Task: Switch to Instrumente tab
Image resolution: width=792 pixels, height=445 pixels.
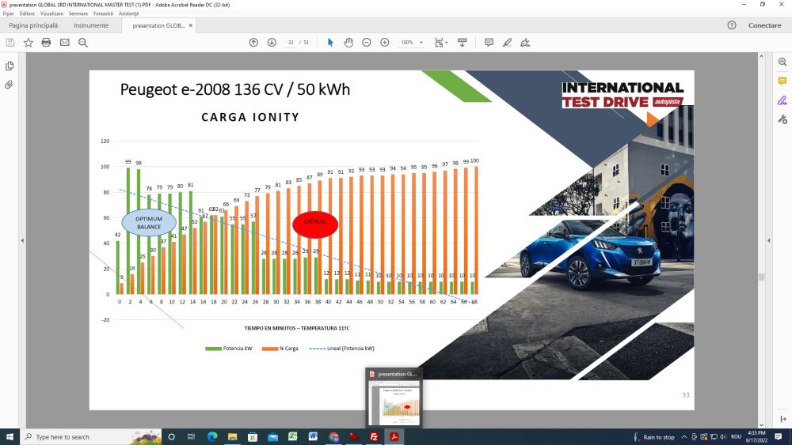Action: (91, 25)
